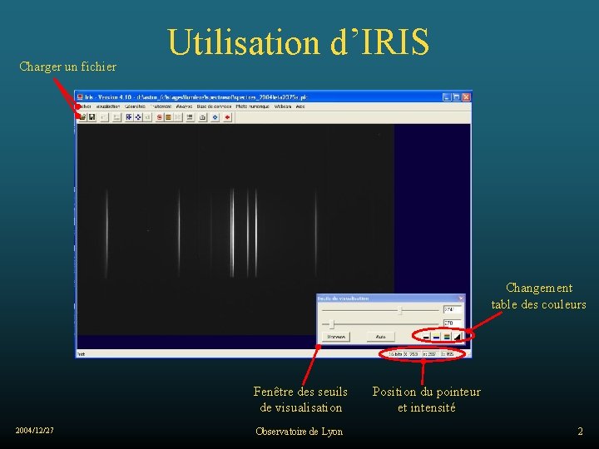The width and height of the screenshot is (599, 449).
Task: Select the black gradient wedge palette icon
Action: [x=458, y=337]
